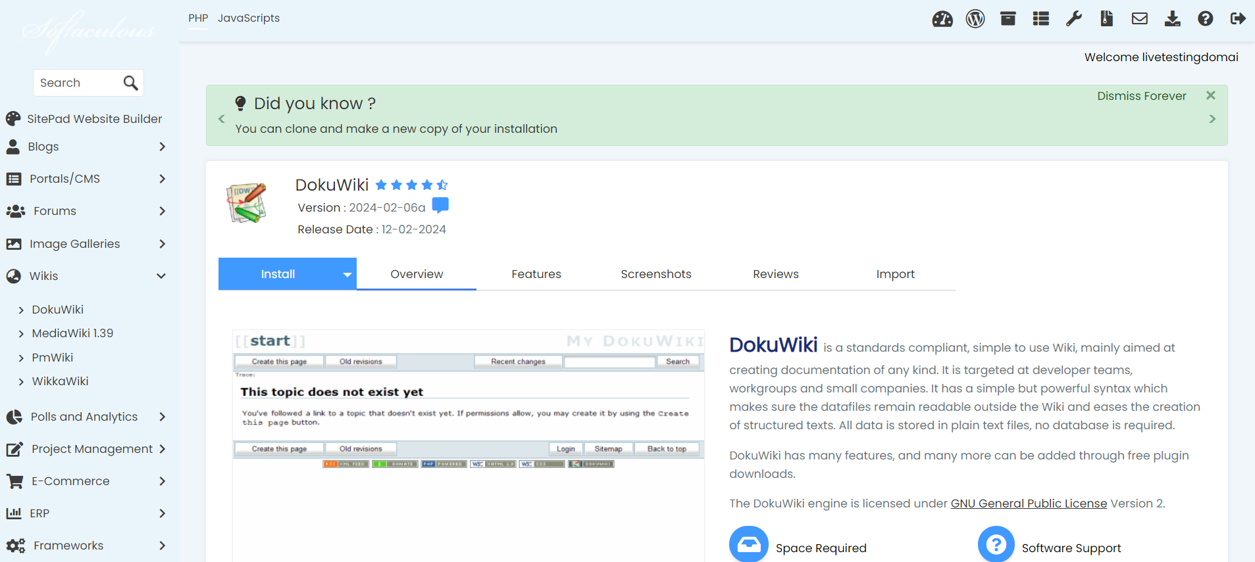
Task: Click the Forums people icon in sidebar
Action: pos(16,211)
